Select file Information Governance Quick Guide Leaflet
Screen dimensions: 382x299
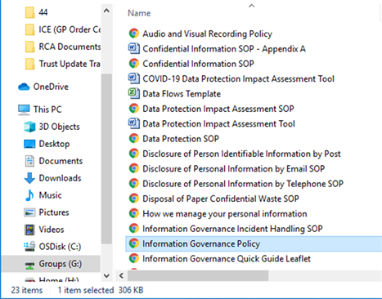(227, 258)
